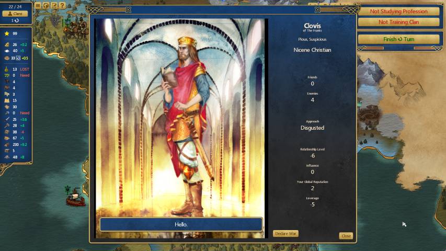Viewport: 446px width, 251px height.
Task: Click the question mark help icon
Action: pyautogui.click(x=62, y=6)
